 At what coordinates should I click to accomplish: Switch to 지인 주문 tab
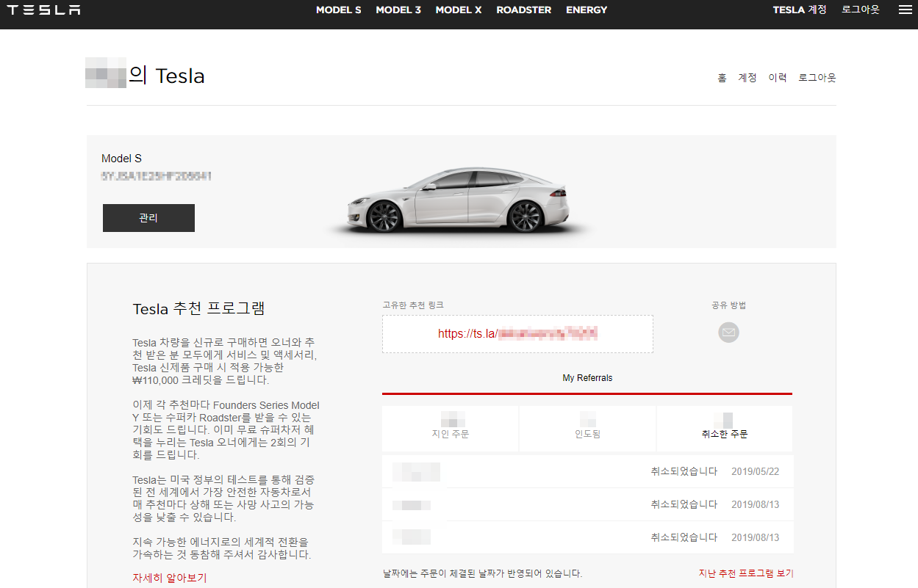point(451,429)
